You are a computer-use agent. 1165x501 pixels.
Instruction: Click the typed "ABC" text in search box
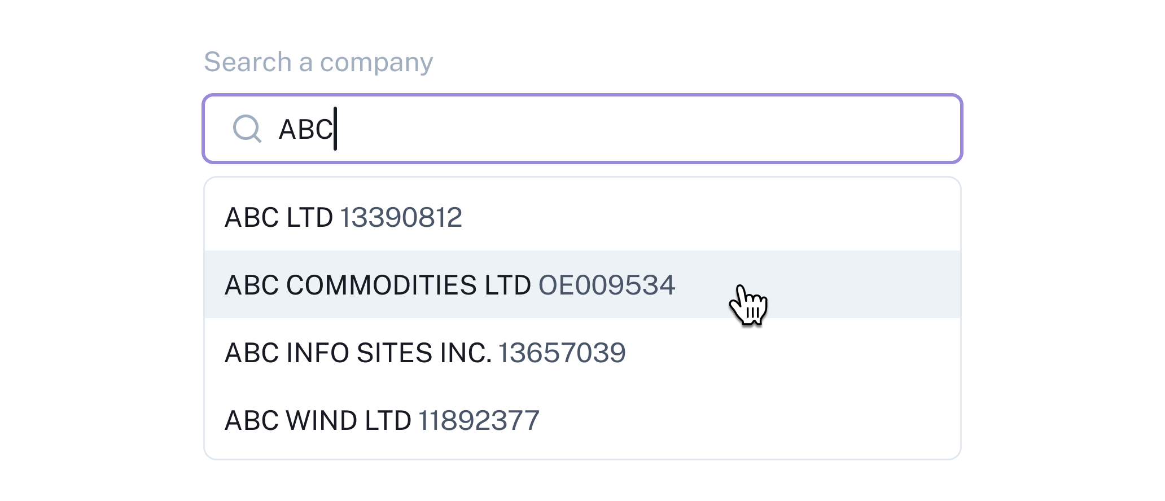click(x=306, y=129)
